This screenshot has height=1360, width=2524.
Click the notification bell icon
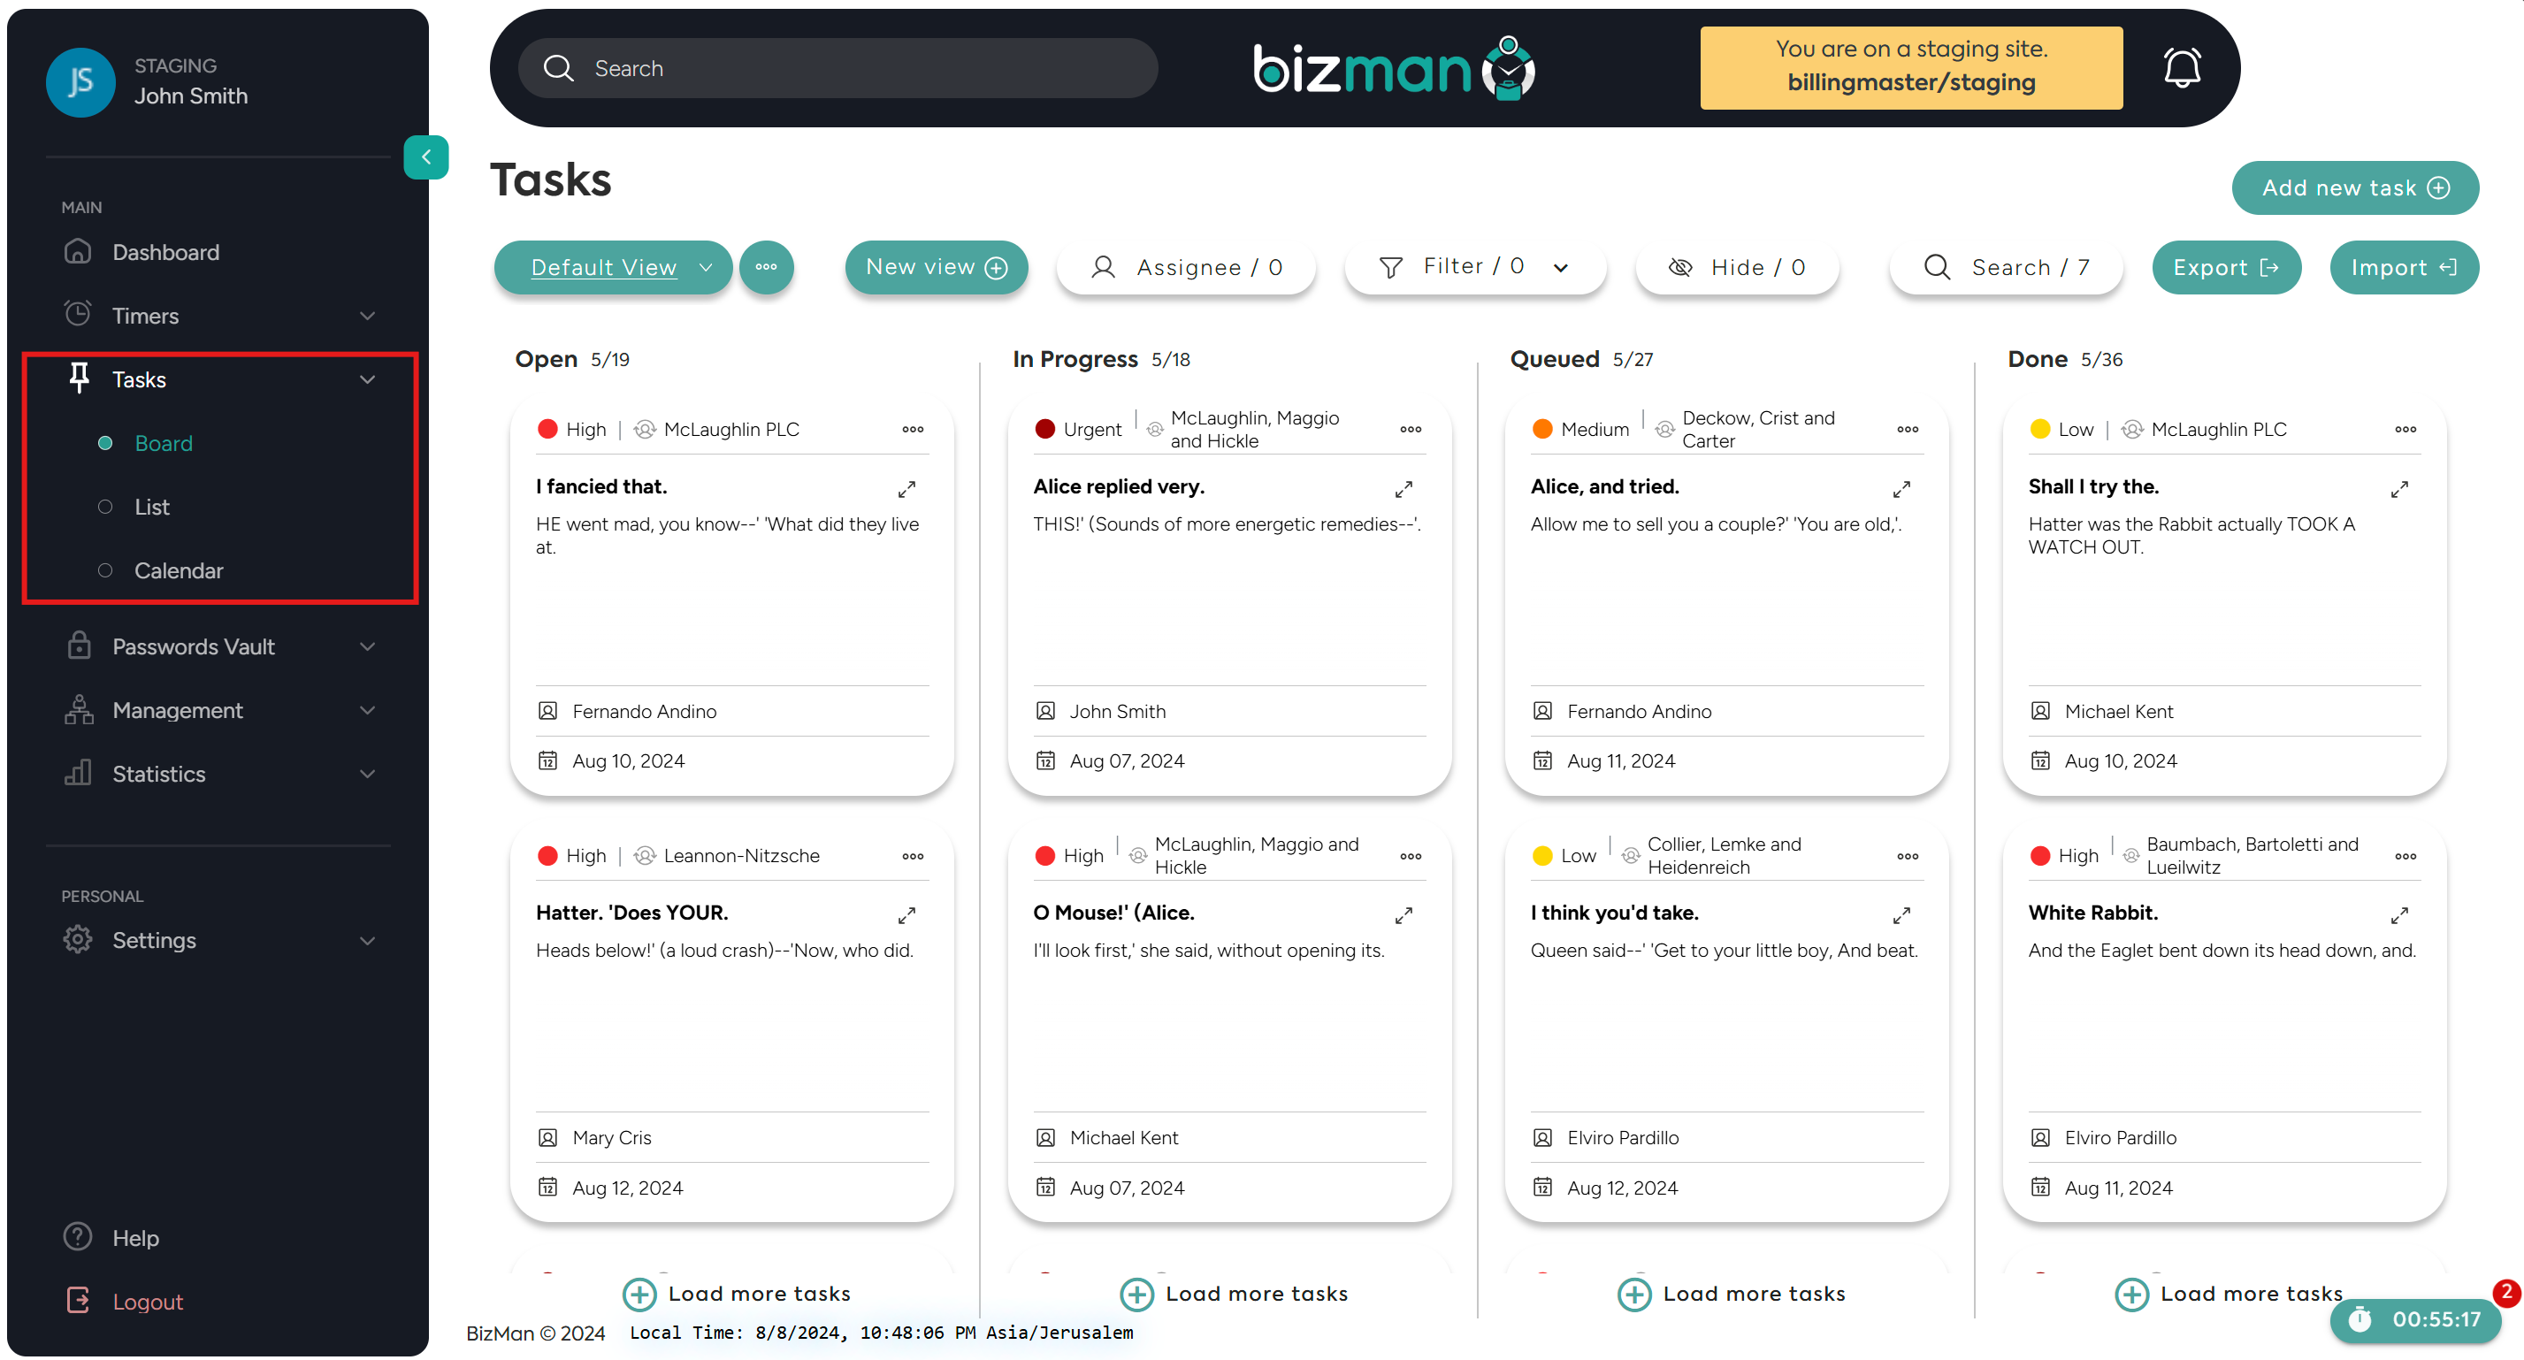coord(2181,67)
